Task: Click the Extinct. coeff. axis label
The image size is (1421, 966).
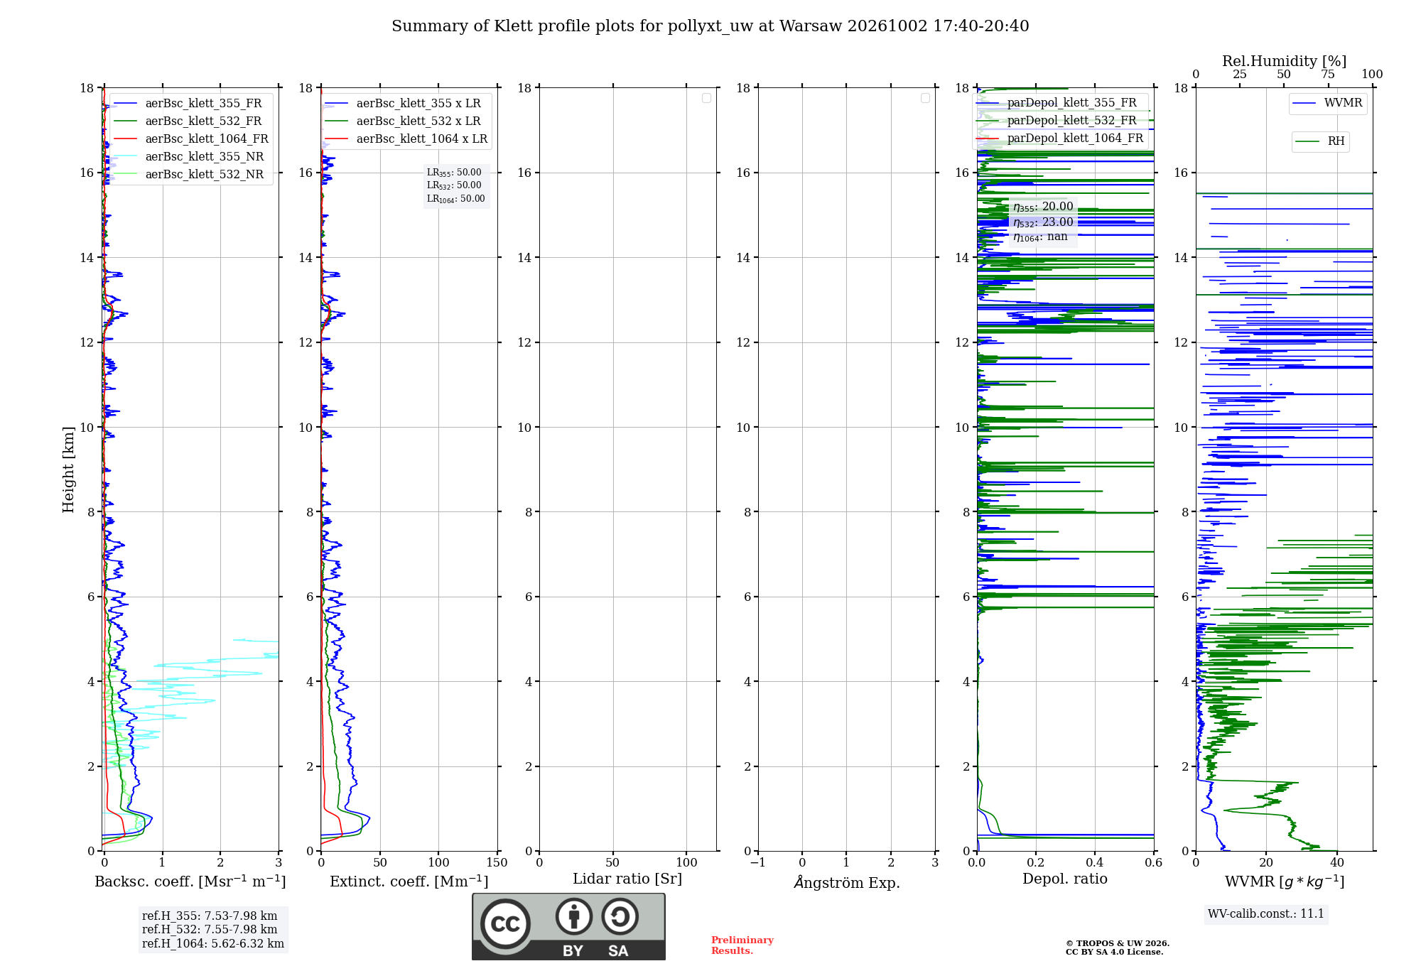Action: 409,881
